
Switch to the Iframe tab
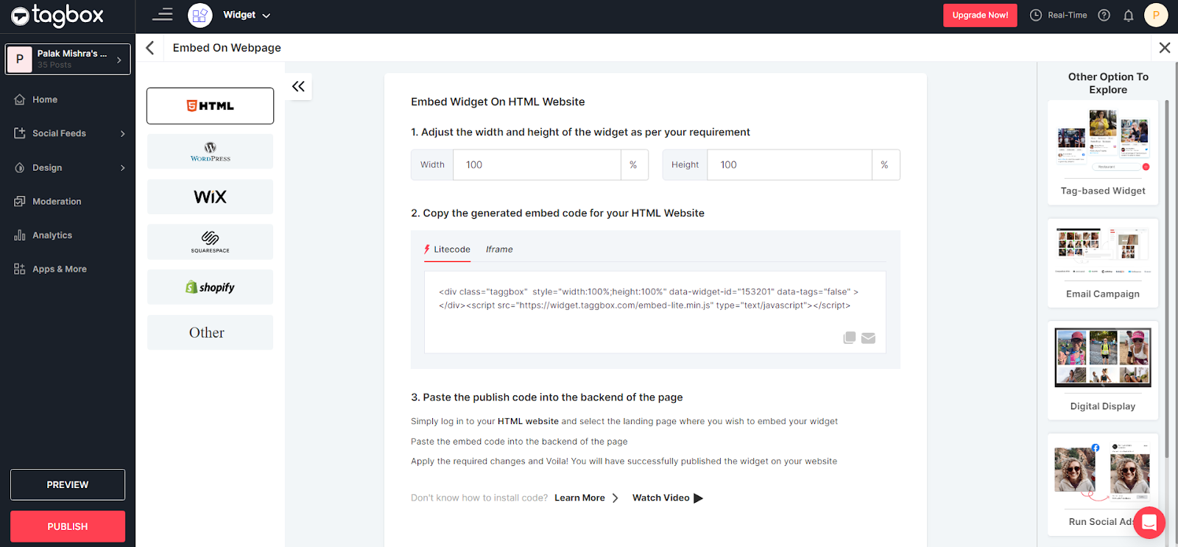pos(499,250)
